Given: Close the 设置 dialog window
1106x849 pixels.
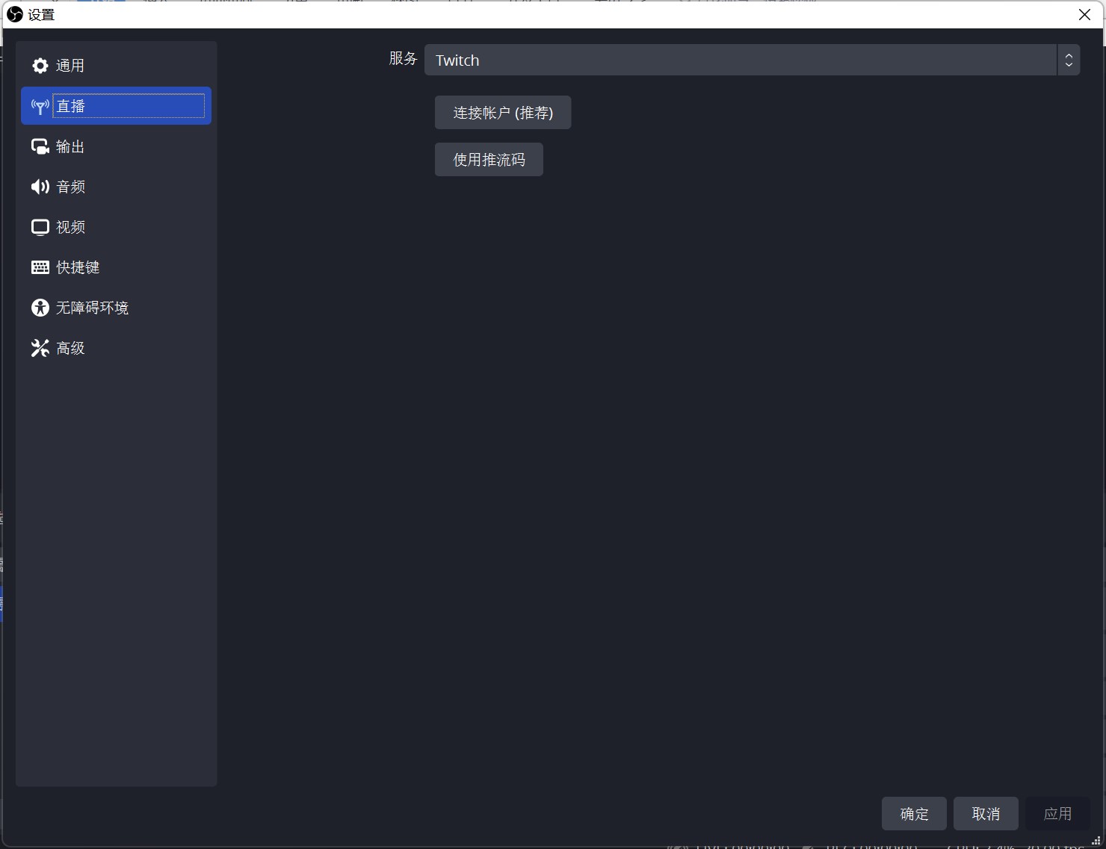Looking at the screenshot, I should (1084, 14).
